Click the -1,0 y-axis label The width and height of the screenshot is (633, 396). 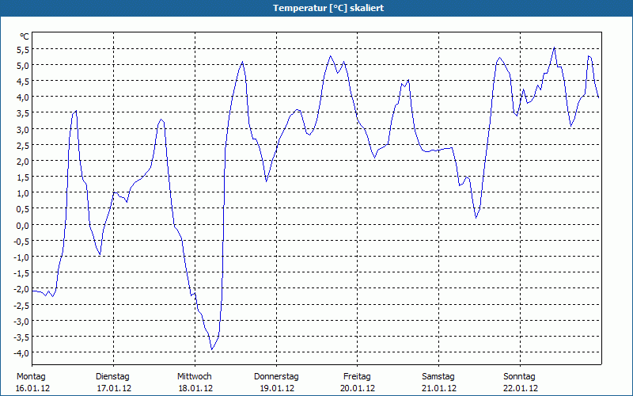21,257
